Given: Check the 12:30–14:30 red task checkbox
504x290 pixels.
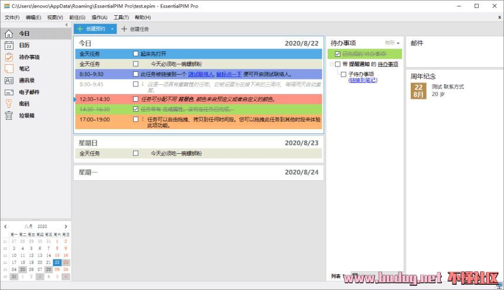Looking at the screenshot, I should point(135,99).
